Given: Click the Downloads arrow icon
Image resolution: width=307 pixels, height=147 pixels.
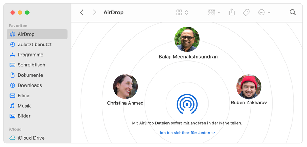Looking at the screenshot, I should tap(12, 85).
